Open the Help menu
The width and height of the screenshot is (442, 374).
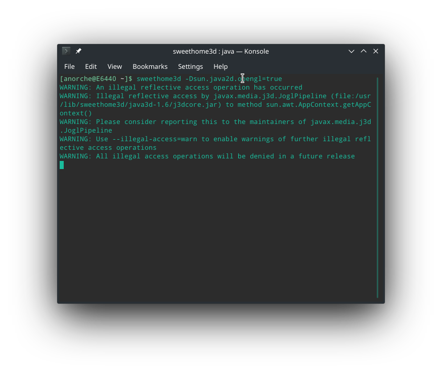[220, 67]
